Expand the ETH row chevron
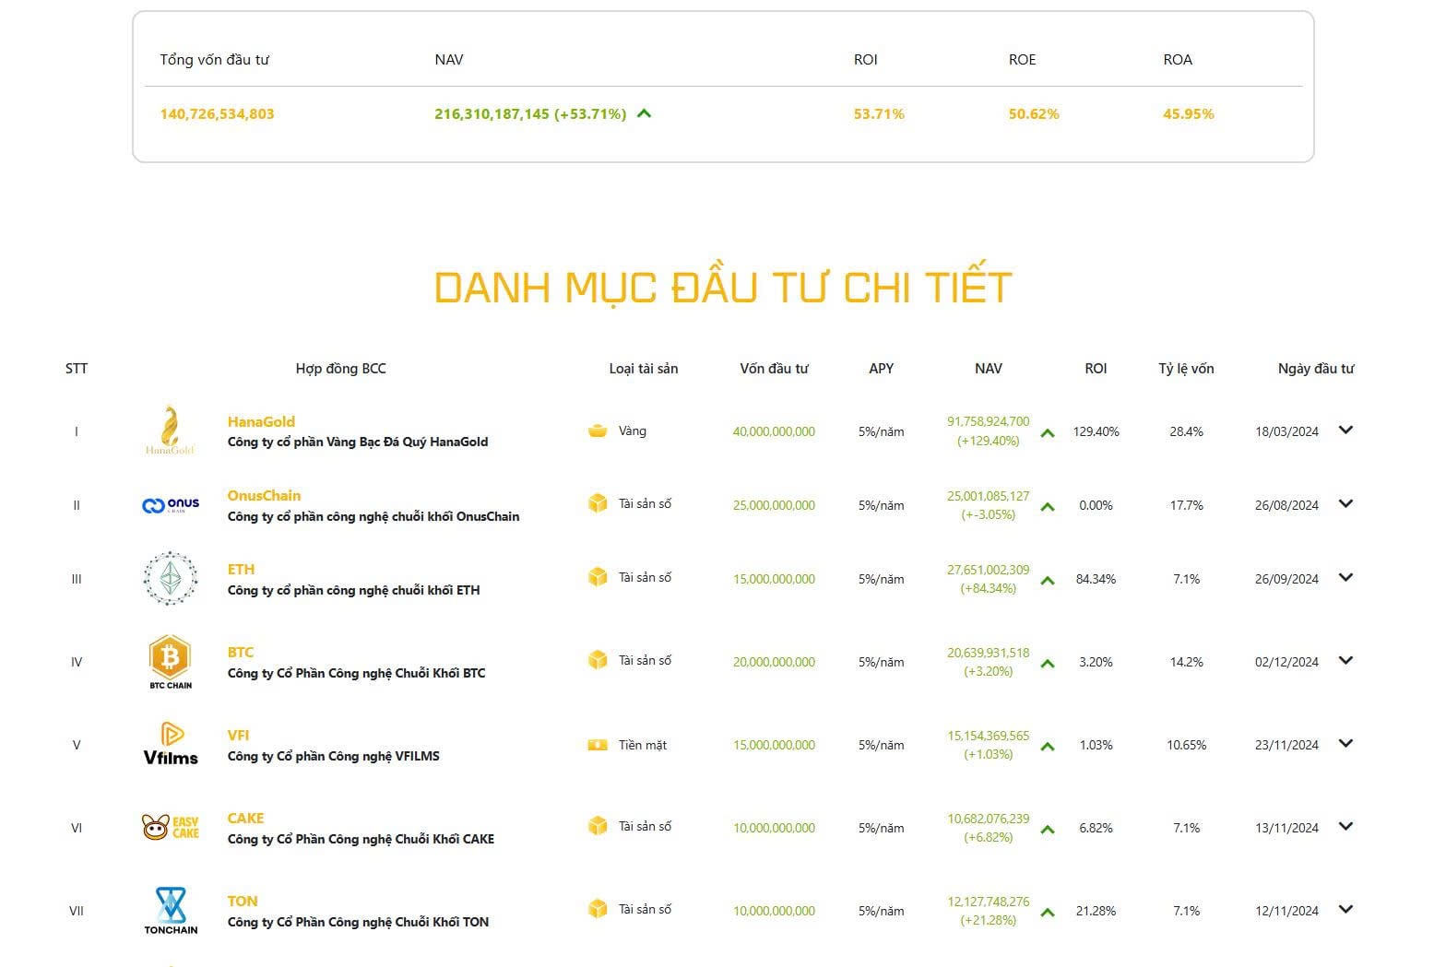This screenshot has width=1446, height=967. pos(1345,578)
